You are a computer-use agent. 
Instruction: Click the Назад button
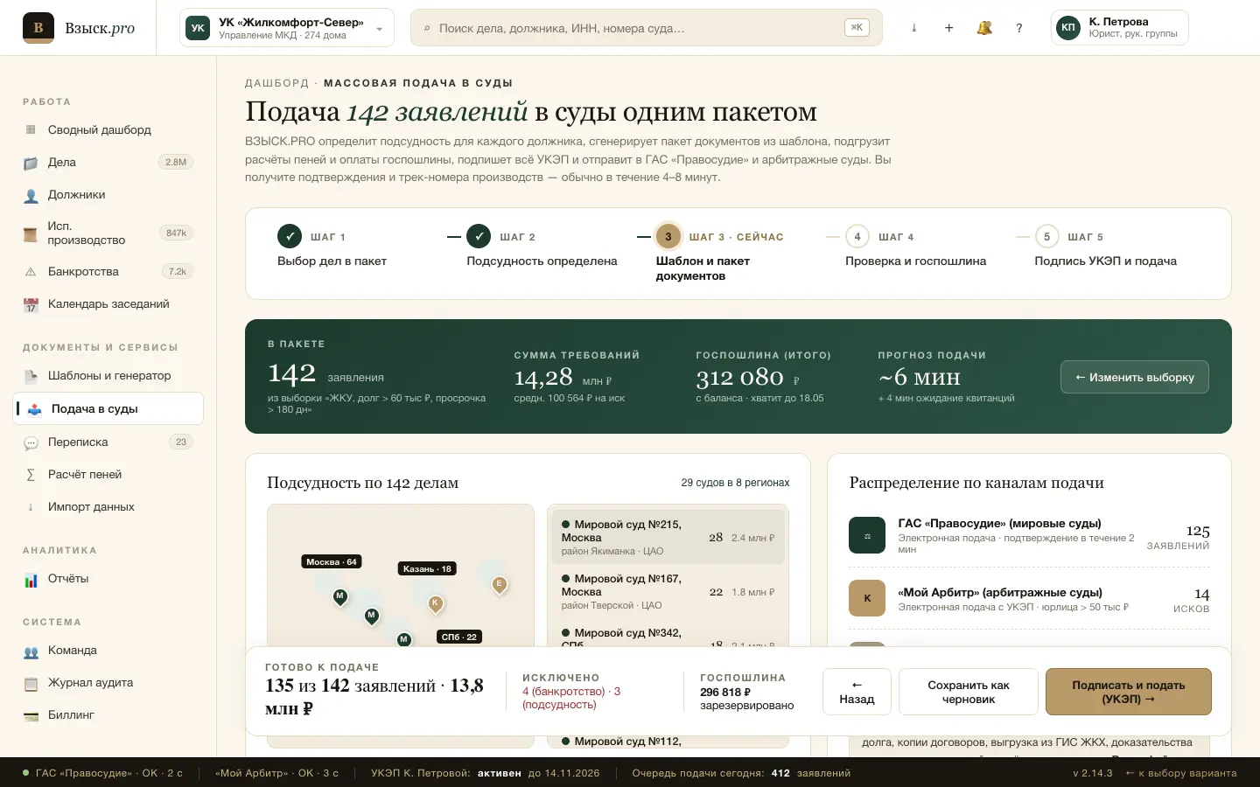click(x=857, y=692)
